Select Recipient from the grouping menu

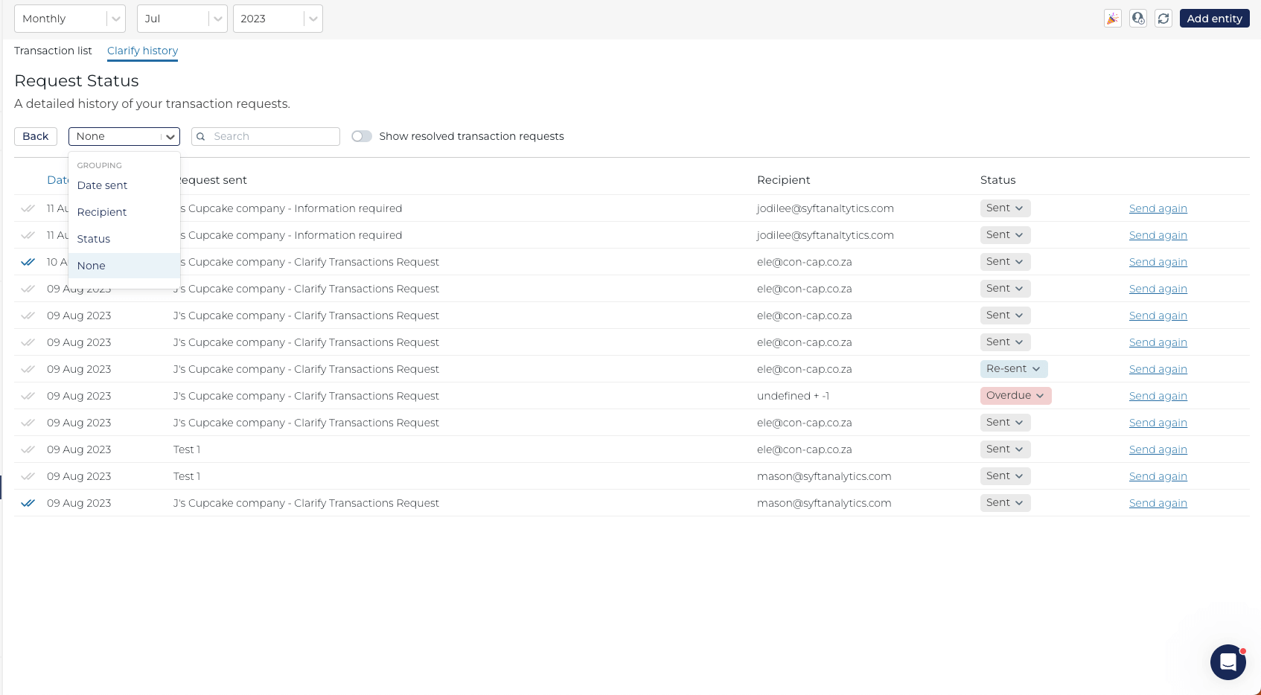pos(102,211)
